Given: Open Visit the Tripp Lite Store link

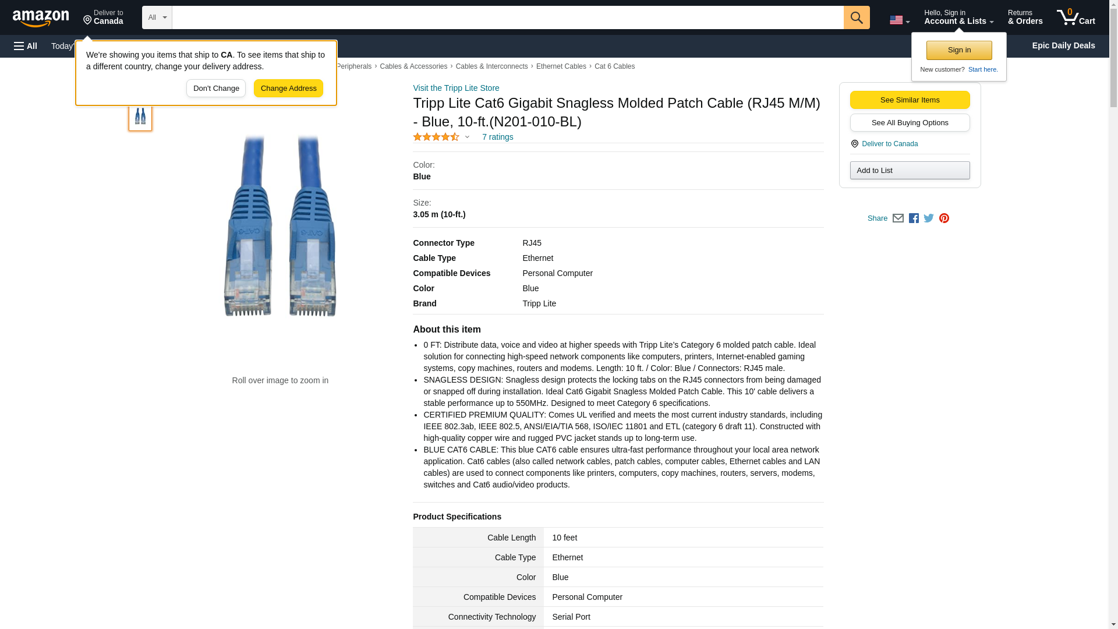Looking at the screenshot, I should coord(456,88).
